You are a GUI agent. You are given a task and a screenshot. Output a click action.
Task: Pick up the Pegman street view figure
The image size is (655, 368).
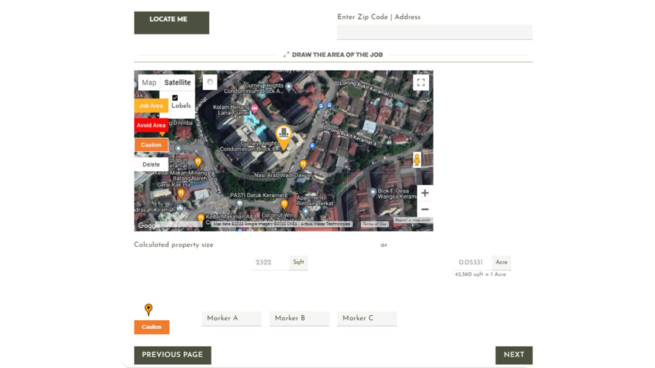418,160
